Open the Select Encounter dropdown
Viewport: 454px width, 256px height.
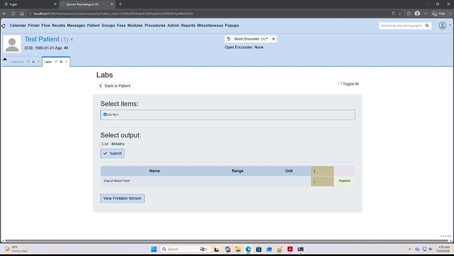pyautogui.click(x=251, y=39)
